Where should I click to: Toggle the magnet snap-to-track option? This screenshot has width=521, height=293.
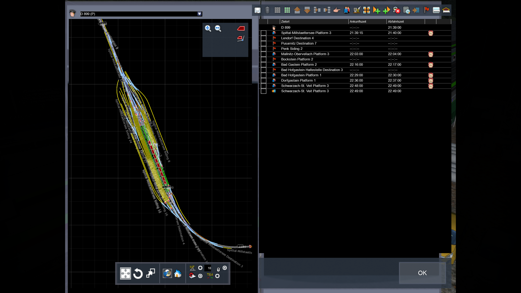[x=200, y=276]
